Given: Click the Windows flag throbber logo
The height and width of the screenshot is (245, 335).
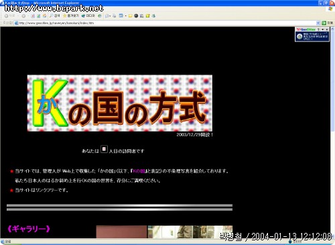Looking at the screenshot, I should (x=331, y=9).
